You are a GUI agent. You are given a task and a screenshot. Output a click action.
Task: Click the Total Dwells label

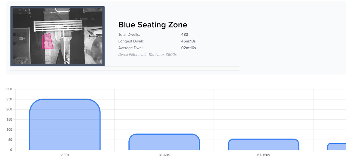click(x=129, y=34)
